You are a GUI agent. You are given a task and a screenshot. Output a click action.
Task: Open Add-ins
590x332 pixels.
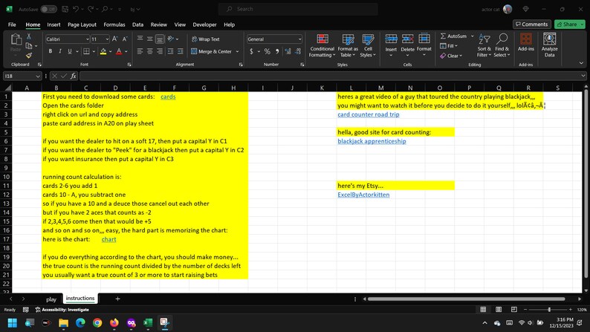[x=525, y=42]
